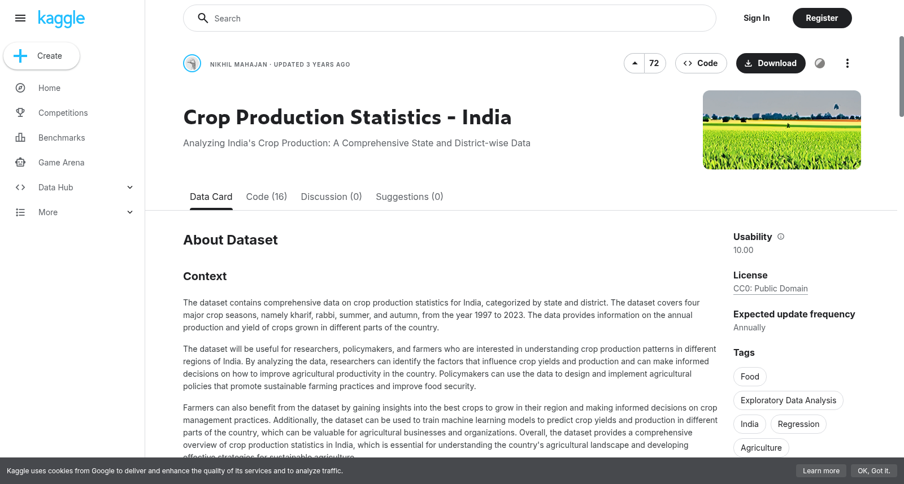Select the Food tag
Screen dimensions: 904x484
click(x=750, y=377)
